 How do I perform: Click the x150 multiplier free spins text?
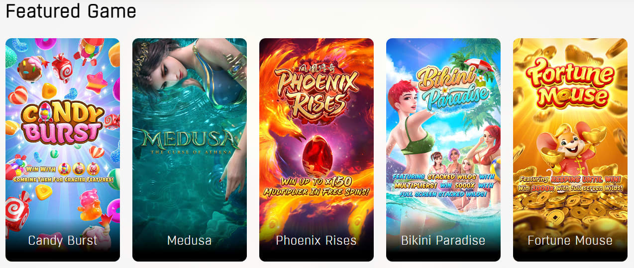point(317,186)
